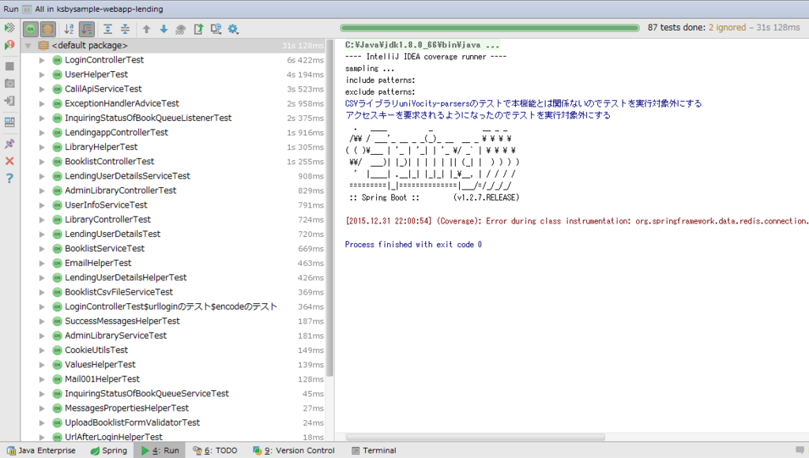Click OK status icon of SuccessMessagesHelperTest
The height and width of the screenshot is (458, 809).
(57, 321)
